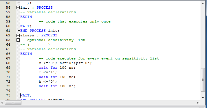Click the vertical scrollbar thumb
207x108 pixels.
point(203,80)
